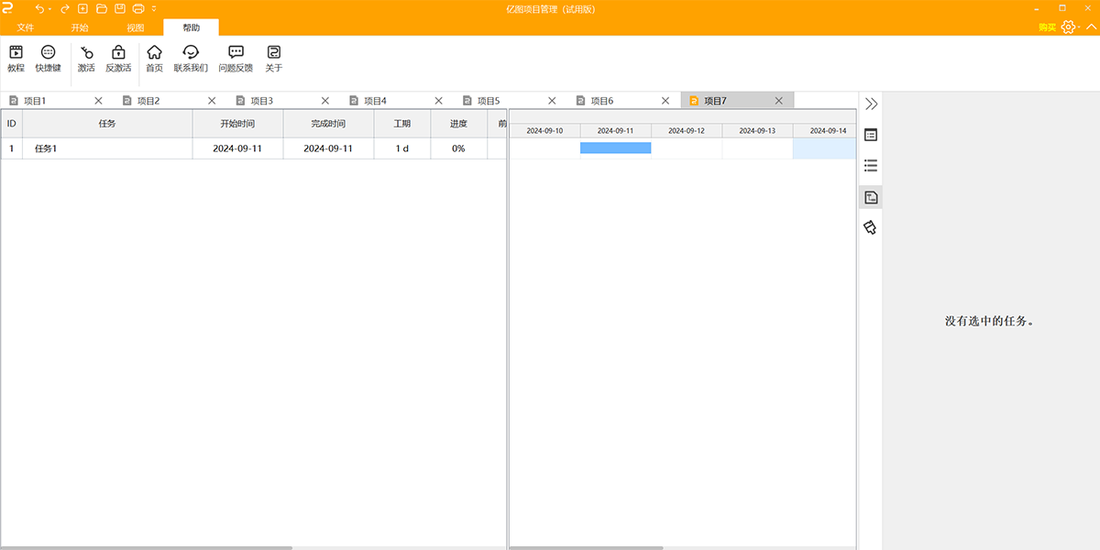Click the 激活 key icon
This screenshot has width=1100, height=550.
pos(86,59)
